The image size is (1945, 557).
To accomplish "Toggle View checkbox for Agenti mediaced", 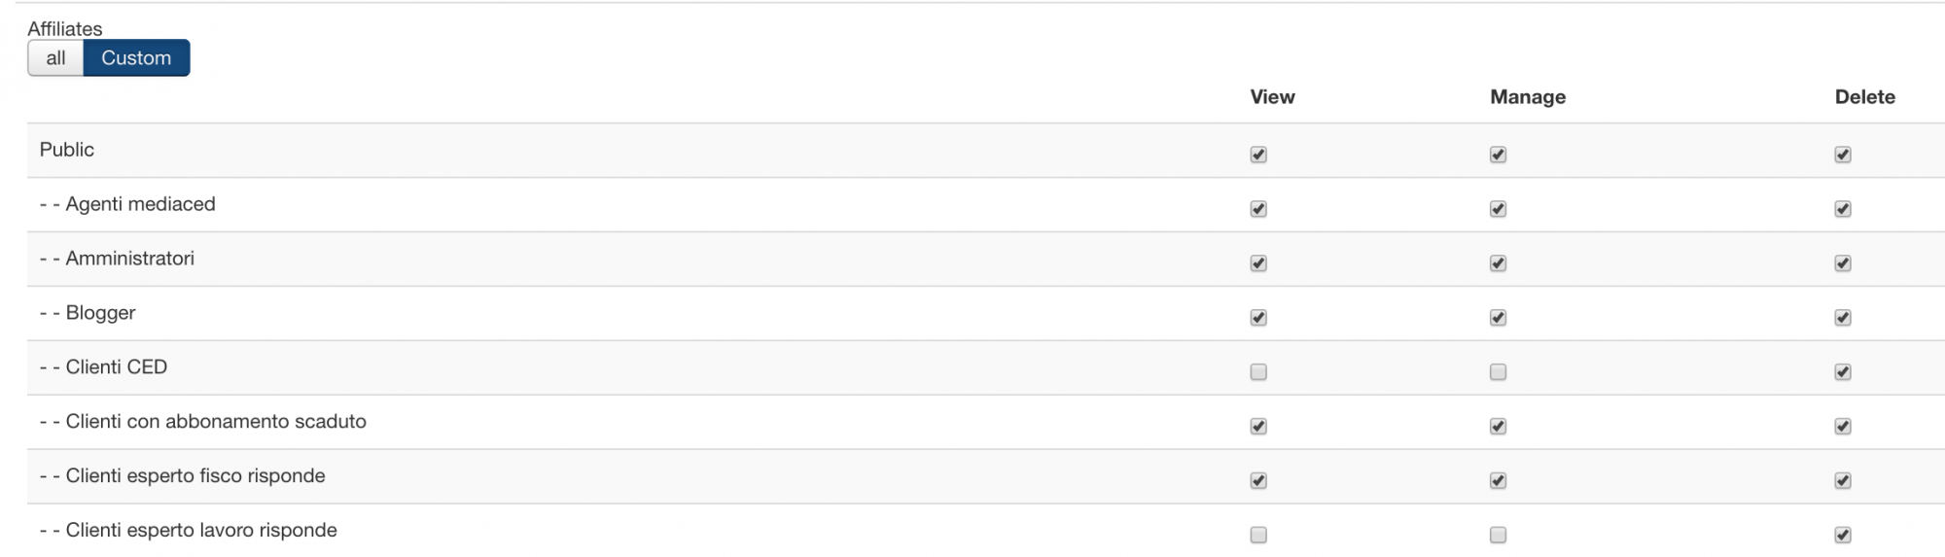I will pos(1258,209).
